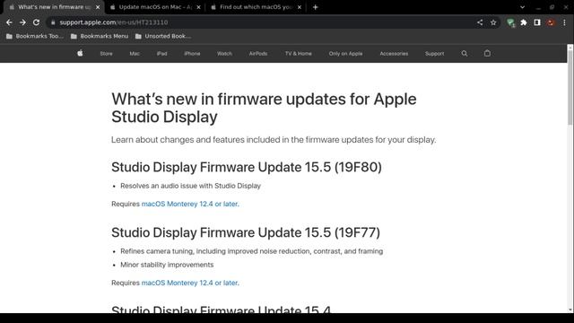Screen dimensions: 574x323
Task: Open Support in Apple navigation
Action: coord(434,54)
